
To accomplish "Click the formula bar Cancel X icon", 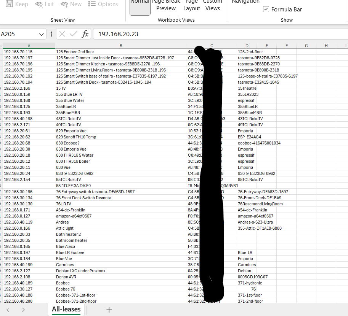I will (x=62, y=34).
